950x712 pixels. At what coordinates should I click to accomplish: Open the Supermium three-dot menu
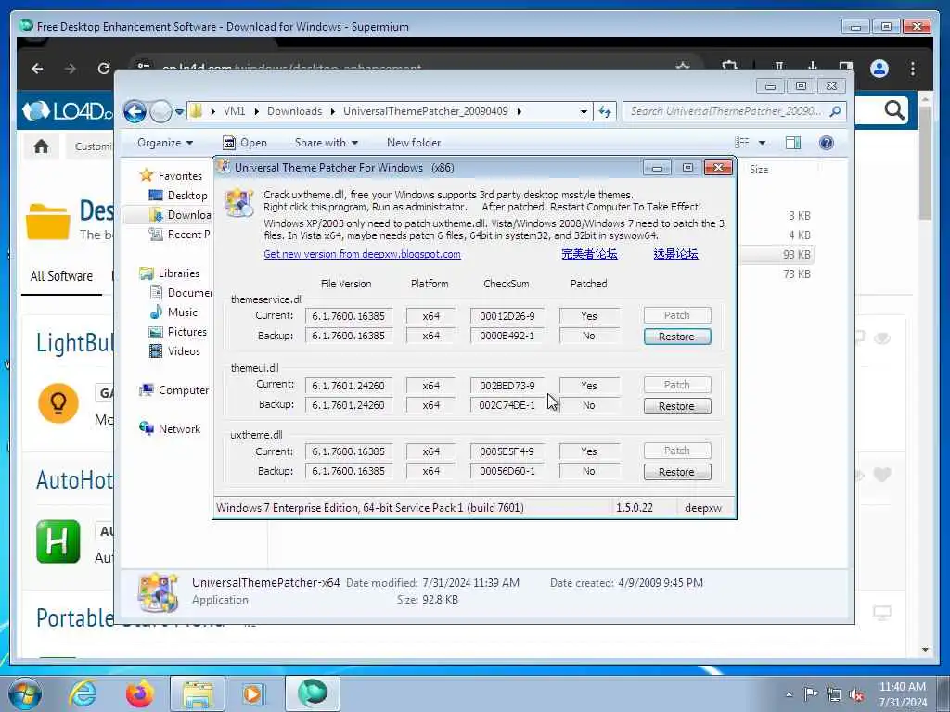pyautogui.click(x=913, y=69)
